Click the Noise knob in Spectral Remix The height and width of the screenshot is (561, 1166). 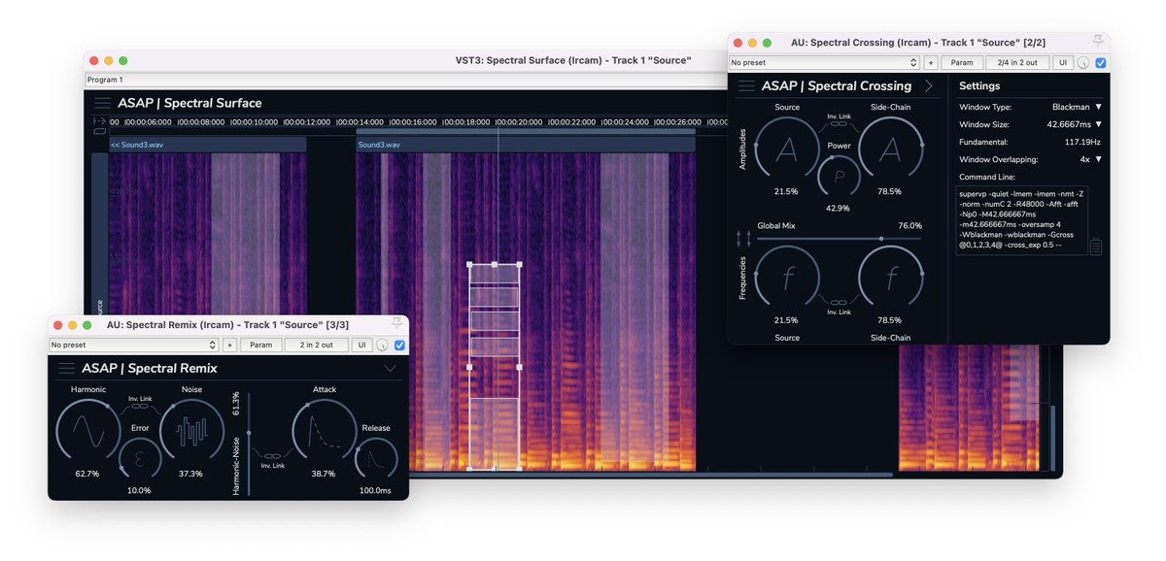(x=191, y=430)
